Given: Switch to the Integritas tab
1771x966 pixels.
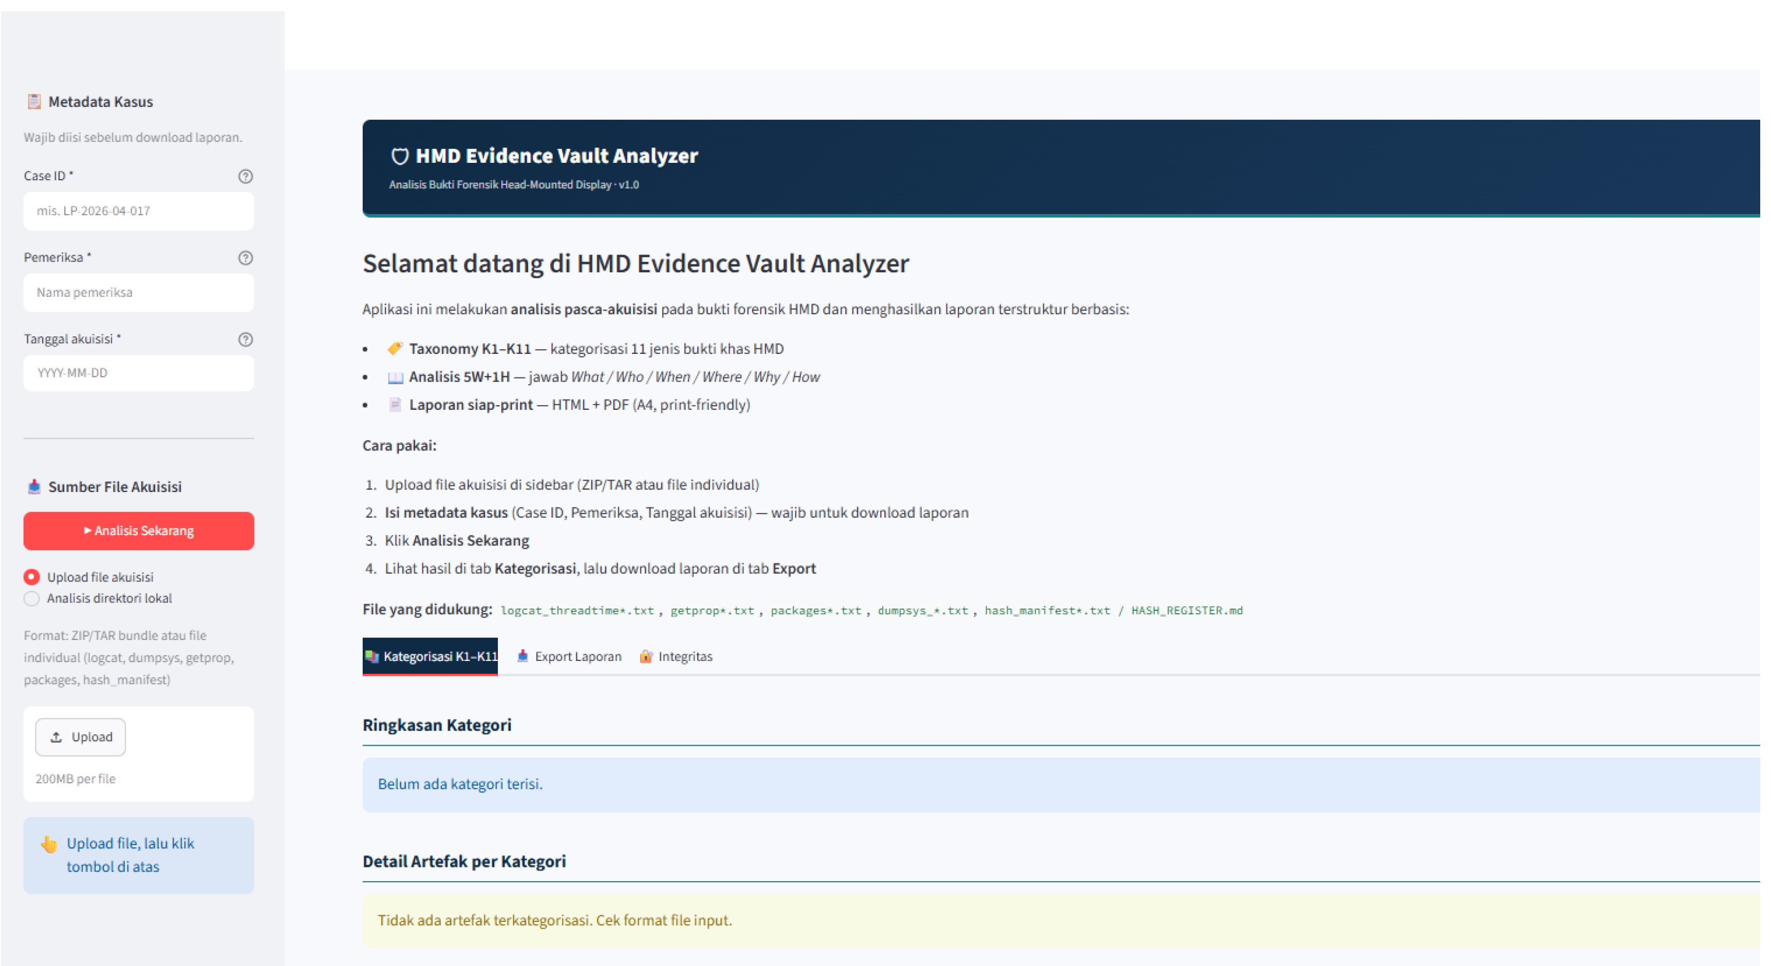Looking at the screenshot, I should (x=677, y=656).
